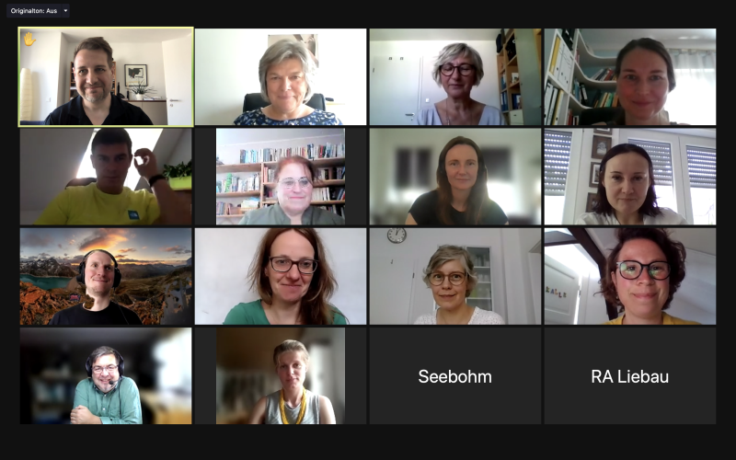
Task: Click tile of woman with glasses near white door
Action: [x=454, y=77]
